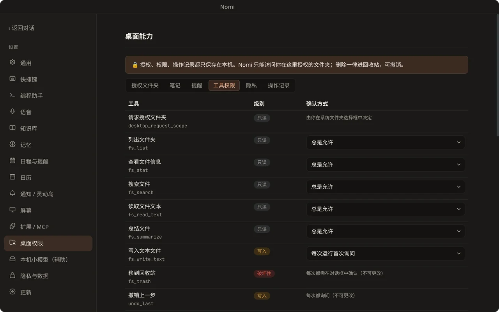This screenshot has width=499, height=312.
Task: Click the fs_read_text tool name
Action: pos(145,214)
